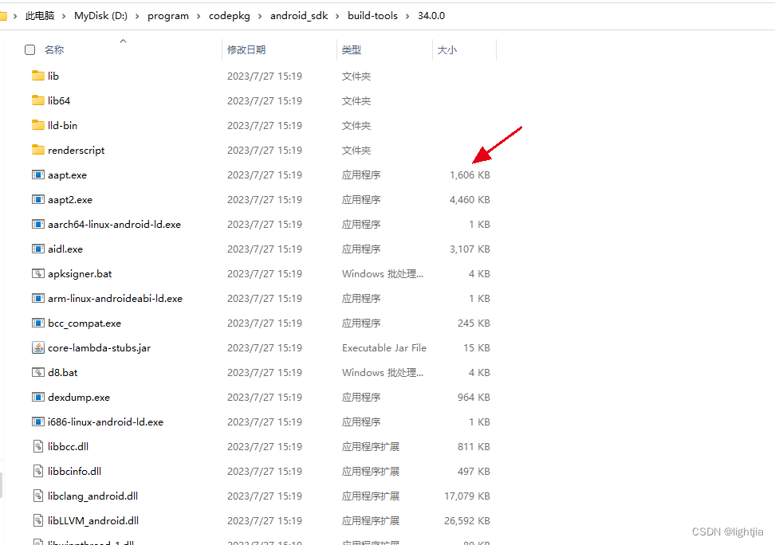Image resolution: width=775 pixels, height=545 pixels.
Task: Navigate to the program breadcrumb entry
Action: pyautogui.click(x=168, y=15)
